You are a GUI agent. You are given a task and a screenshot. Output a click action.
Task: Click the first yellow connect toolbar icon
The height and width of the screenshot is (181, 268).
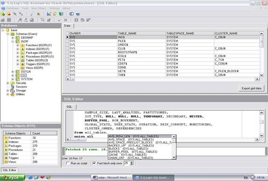click(3, 14)
